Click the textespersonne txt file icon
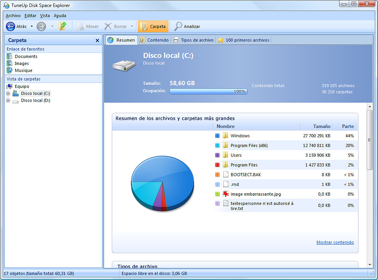 point(226,203)
